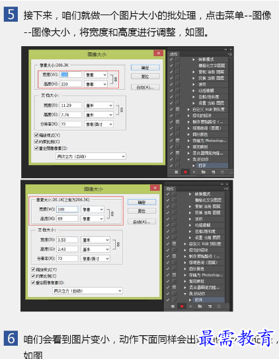Viewport: 279px width, 359px height.
Task: Click document size chain link icon beside 11.29 width
Action: coord(122,110)
